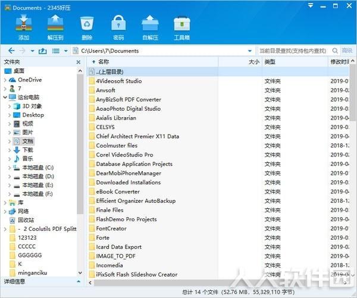
Task: Expand the 库 library node
Action: [5, 202]
